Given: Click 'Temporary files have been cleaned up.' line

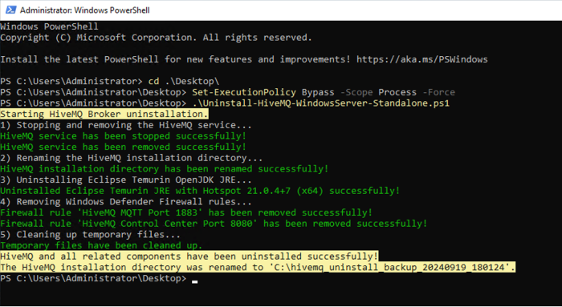Looking at the screenshot, I should (x=101, y=245).
